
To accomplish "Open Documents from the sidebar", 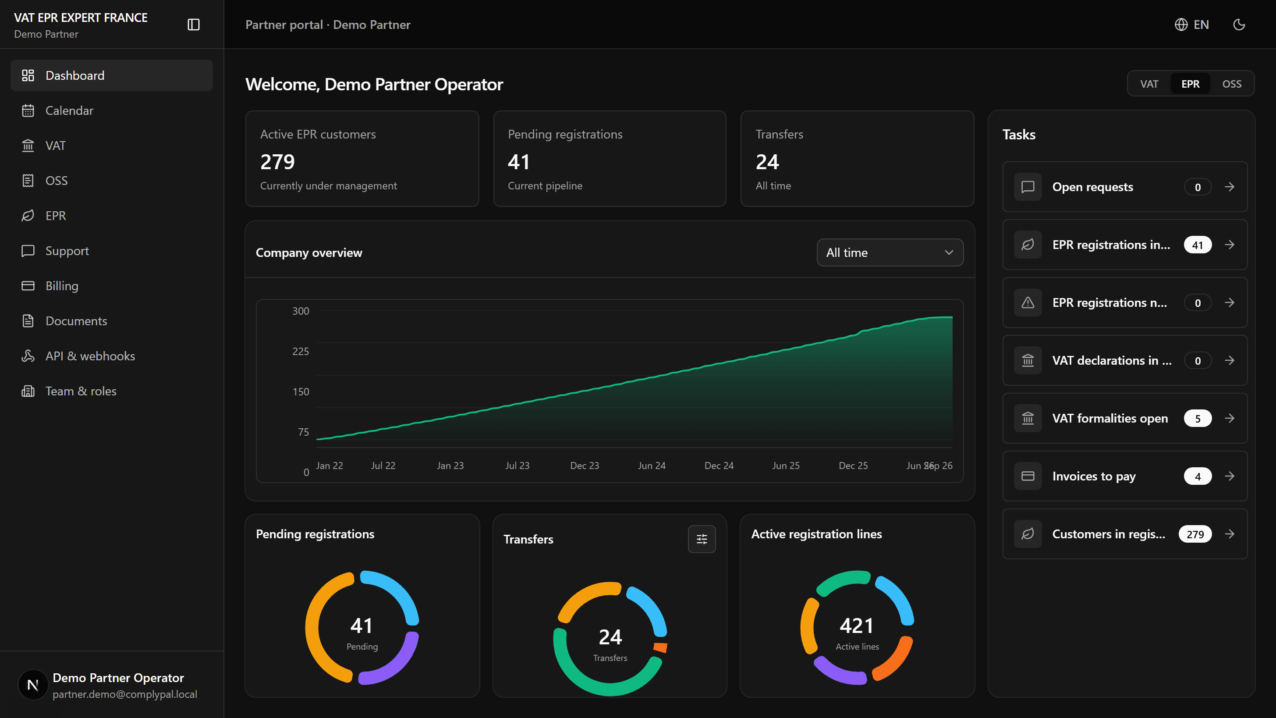I will pos(111,320).
